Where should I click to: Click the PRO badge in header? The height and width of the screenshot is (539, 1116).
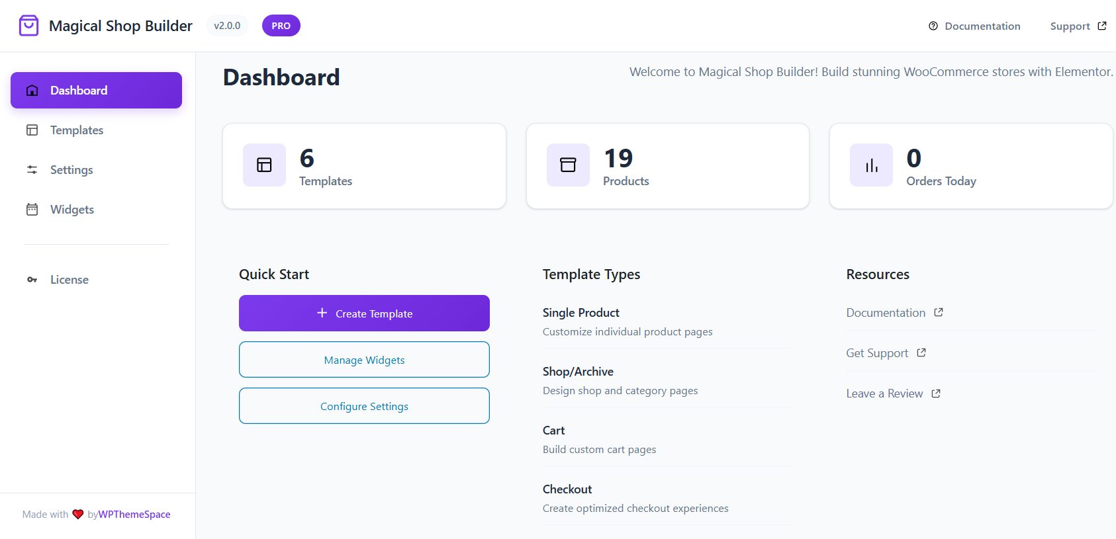(x=281, y=26)
